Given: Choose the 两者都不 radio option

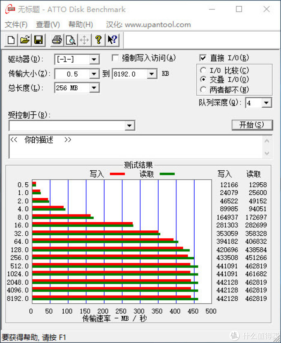Looking at the screenshot, I should tap(203, 89).
